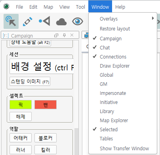Open the Edit menu
Screen dimensions: 160x155
click(33, 7)
